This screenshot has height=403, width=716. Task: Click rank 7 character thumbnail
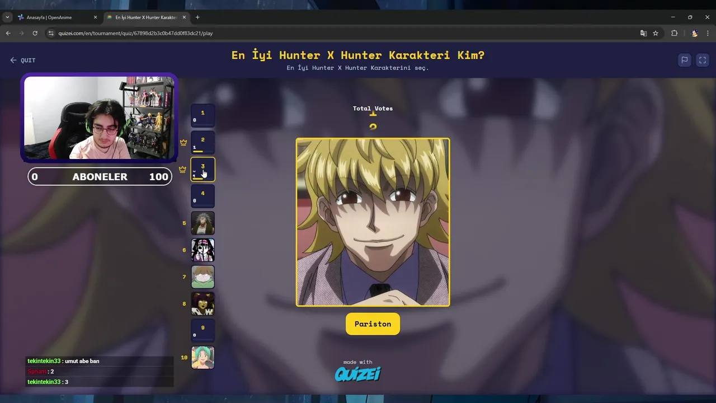[202, 277]
